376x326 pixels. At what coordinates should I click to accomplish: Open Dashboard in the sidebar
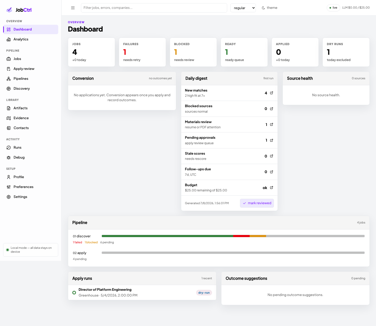point(31,29)
